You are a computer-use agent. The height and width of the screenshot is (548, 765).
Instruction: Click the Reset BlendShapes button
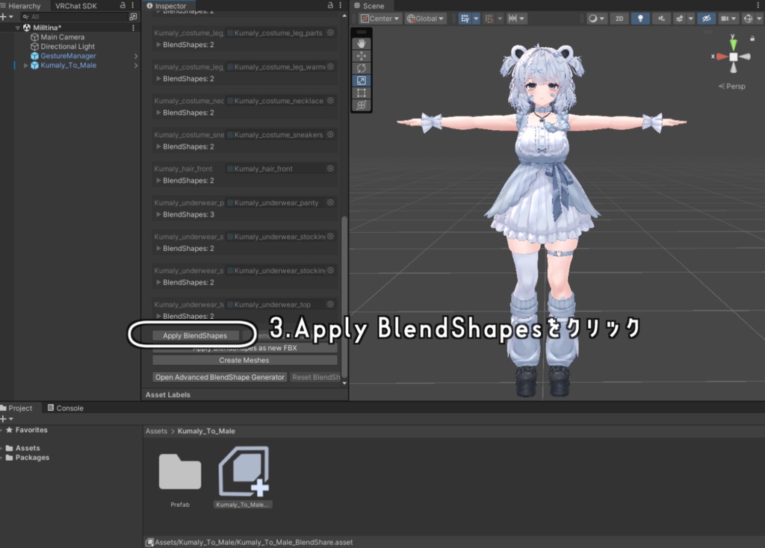click(x=316, y=377)
